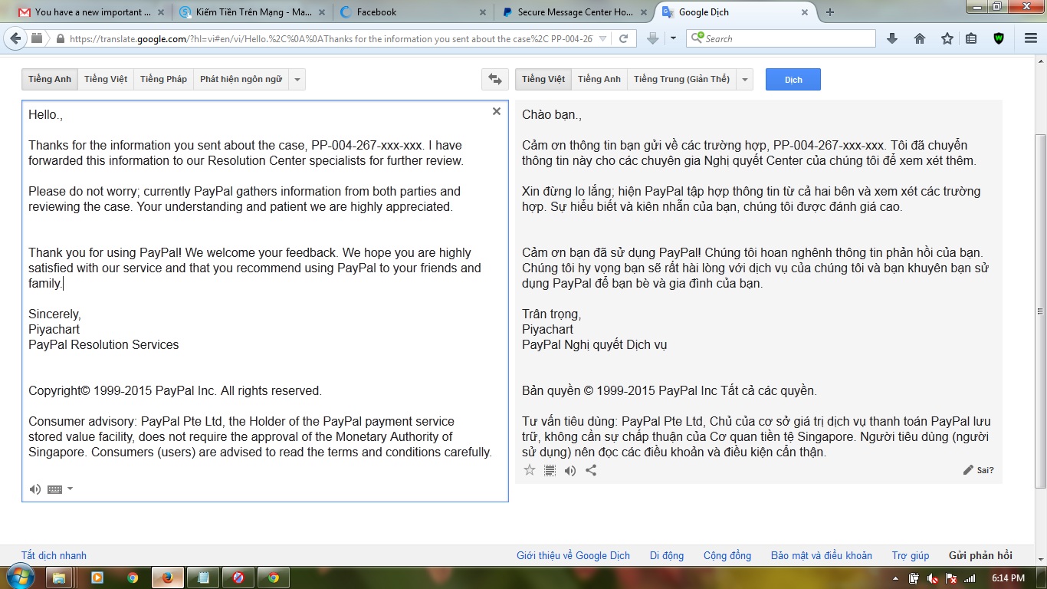
Task: Click the URL address bar
Action: point(330,38)
